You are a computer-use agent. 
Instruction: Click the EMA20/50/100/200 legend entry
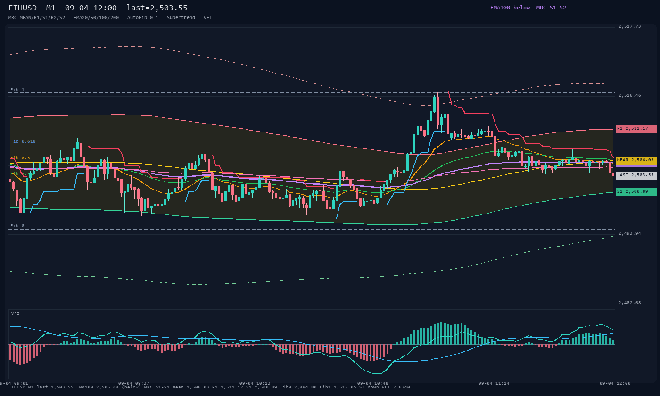click(96, 17)
